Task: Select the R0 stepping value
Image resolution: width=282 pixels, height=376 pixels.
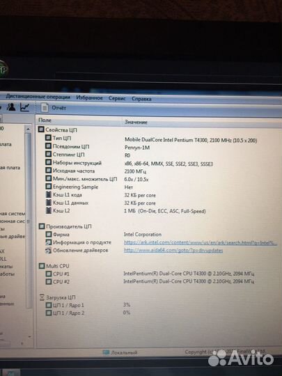Action: [x=127, y=155]
